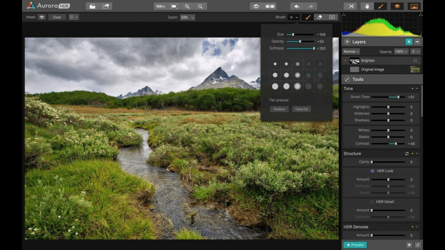Click the Export/share image icon
The height and width of the screenshot is (250, 445).
tap(106, 6)
